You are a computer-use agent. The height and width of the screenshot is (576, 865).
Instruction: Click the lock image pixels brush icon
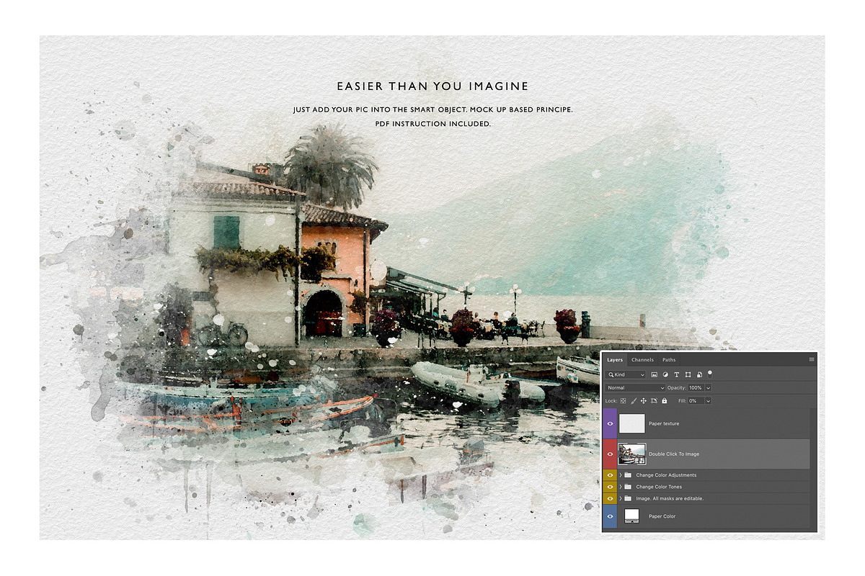point(634,400)
